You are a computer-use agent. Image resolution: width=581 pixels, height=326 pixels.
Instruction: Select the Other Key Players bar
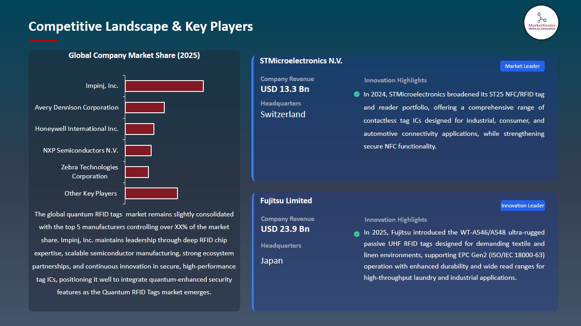pos(151,193)
